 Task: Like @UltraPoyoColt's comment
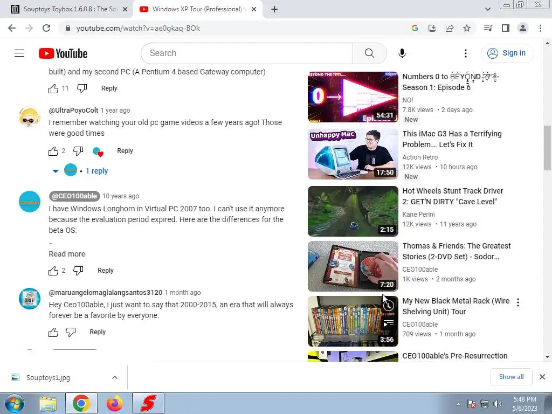[53, 151]
